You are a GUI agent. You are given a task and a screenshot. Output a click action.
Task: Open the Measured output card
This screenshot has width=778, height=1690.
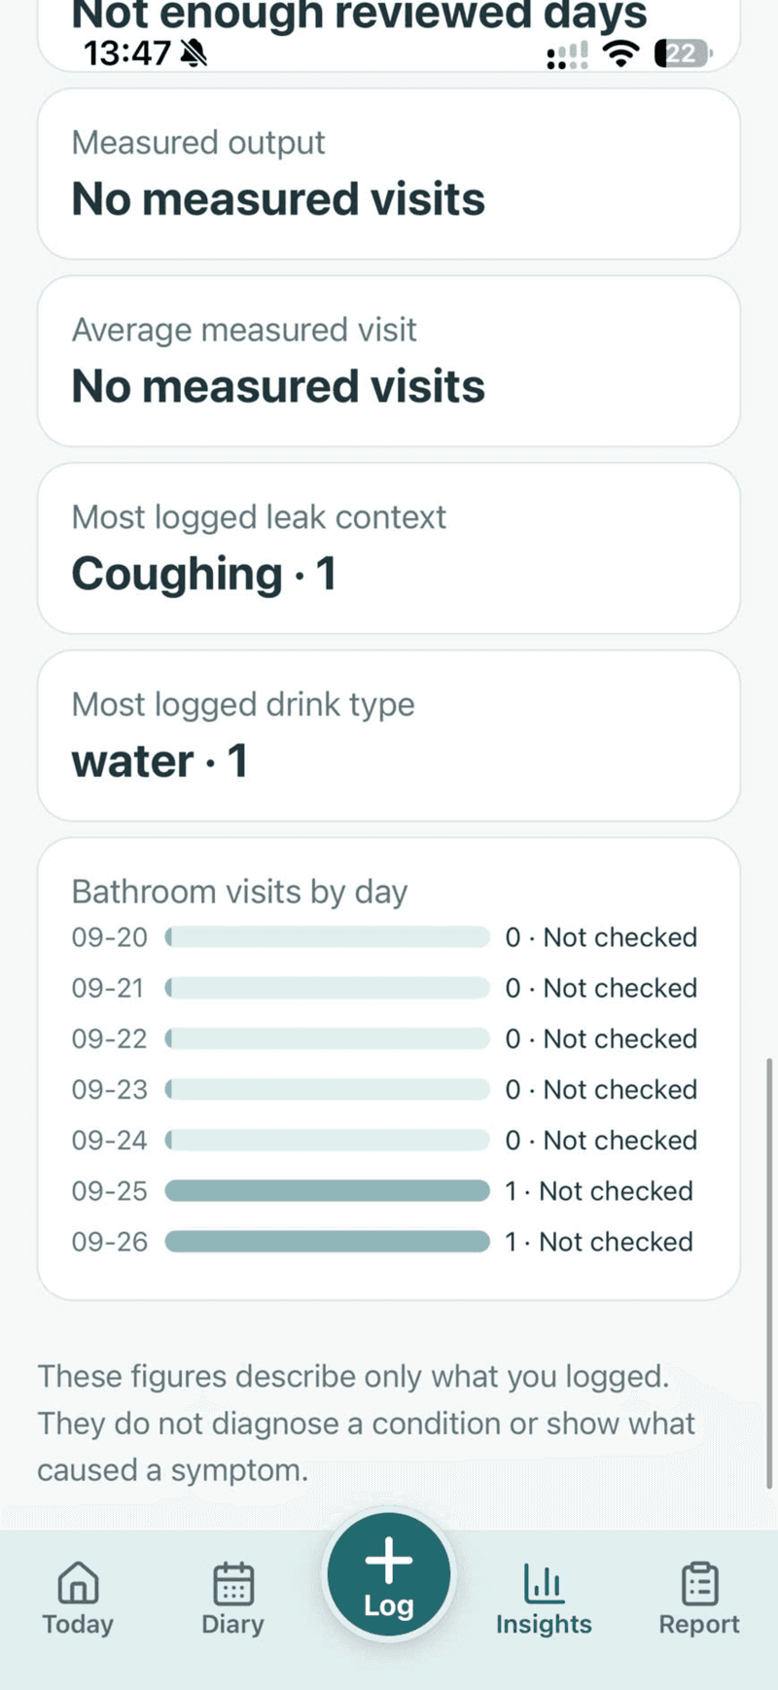(x=389, y=174)
